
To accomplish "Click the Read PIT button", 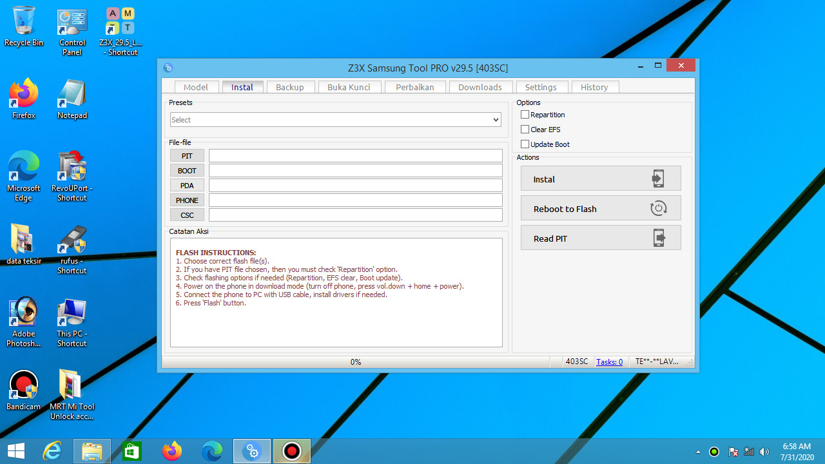I will 601,238.
